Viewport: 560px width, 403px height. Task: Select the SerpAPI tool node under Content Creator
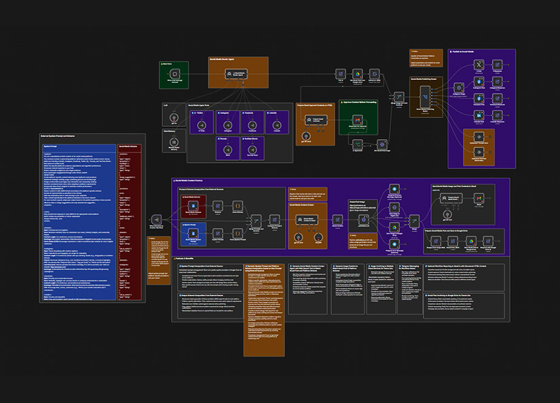318,237
